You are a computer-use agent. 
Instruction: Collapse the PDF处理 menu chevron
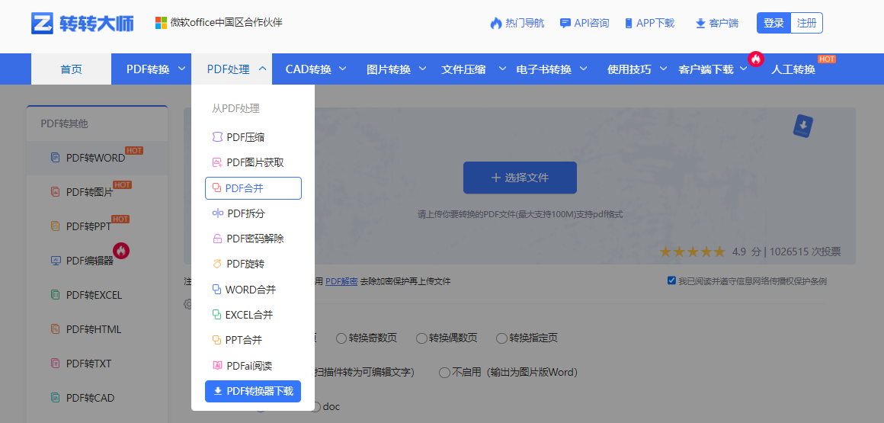pyautogui.click(x=262, y=69)
